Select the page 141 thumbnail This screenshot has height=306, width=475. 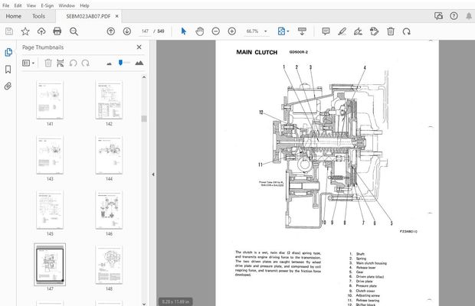tap(50, 99)
